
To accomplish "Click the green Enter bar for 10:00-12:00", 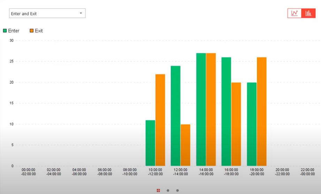I will tap(150, 143).
